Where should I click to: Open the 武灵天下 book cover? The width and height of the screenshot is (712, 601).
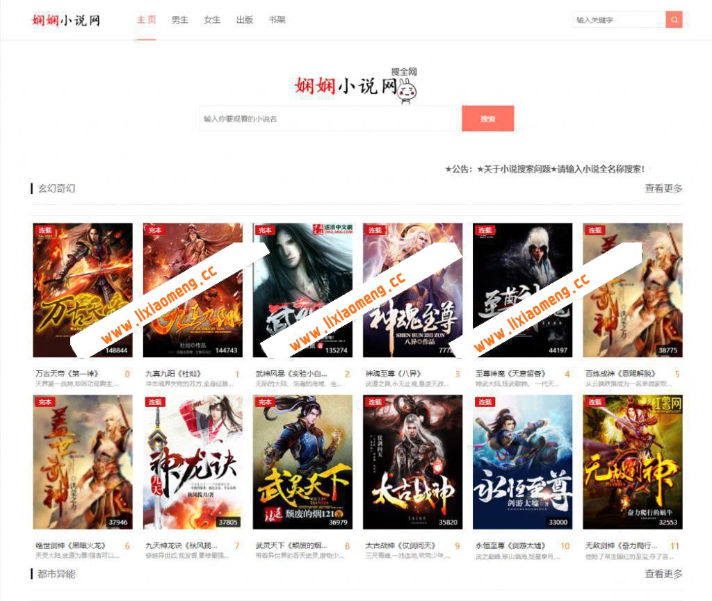pos(302,462)
